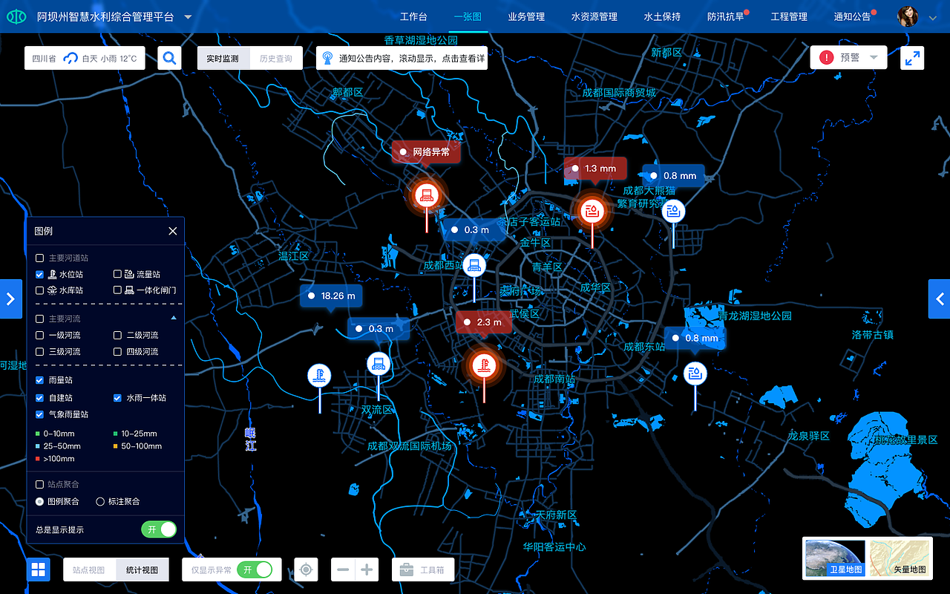Click the user avatar picture
The image size is (950, 594).
pos(908,16)
